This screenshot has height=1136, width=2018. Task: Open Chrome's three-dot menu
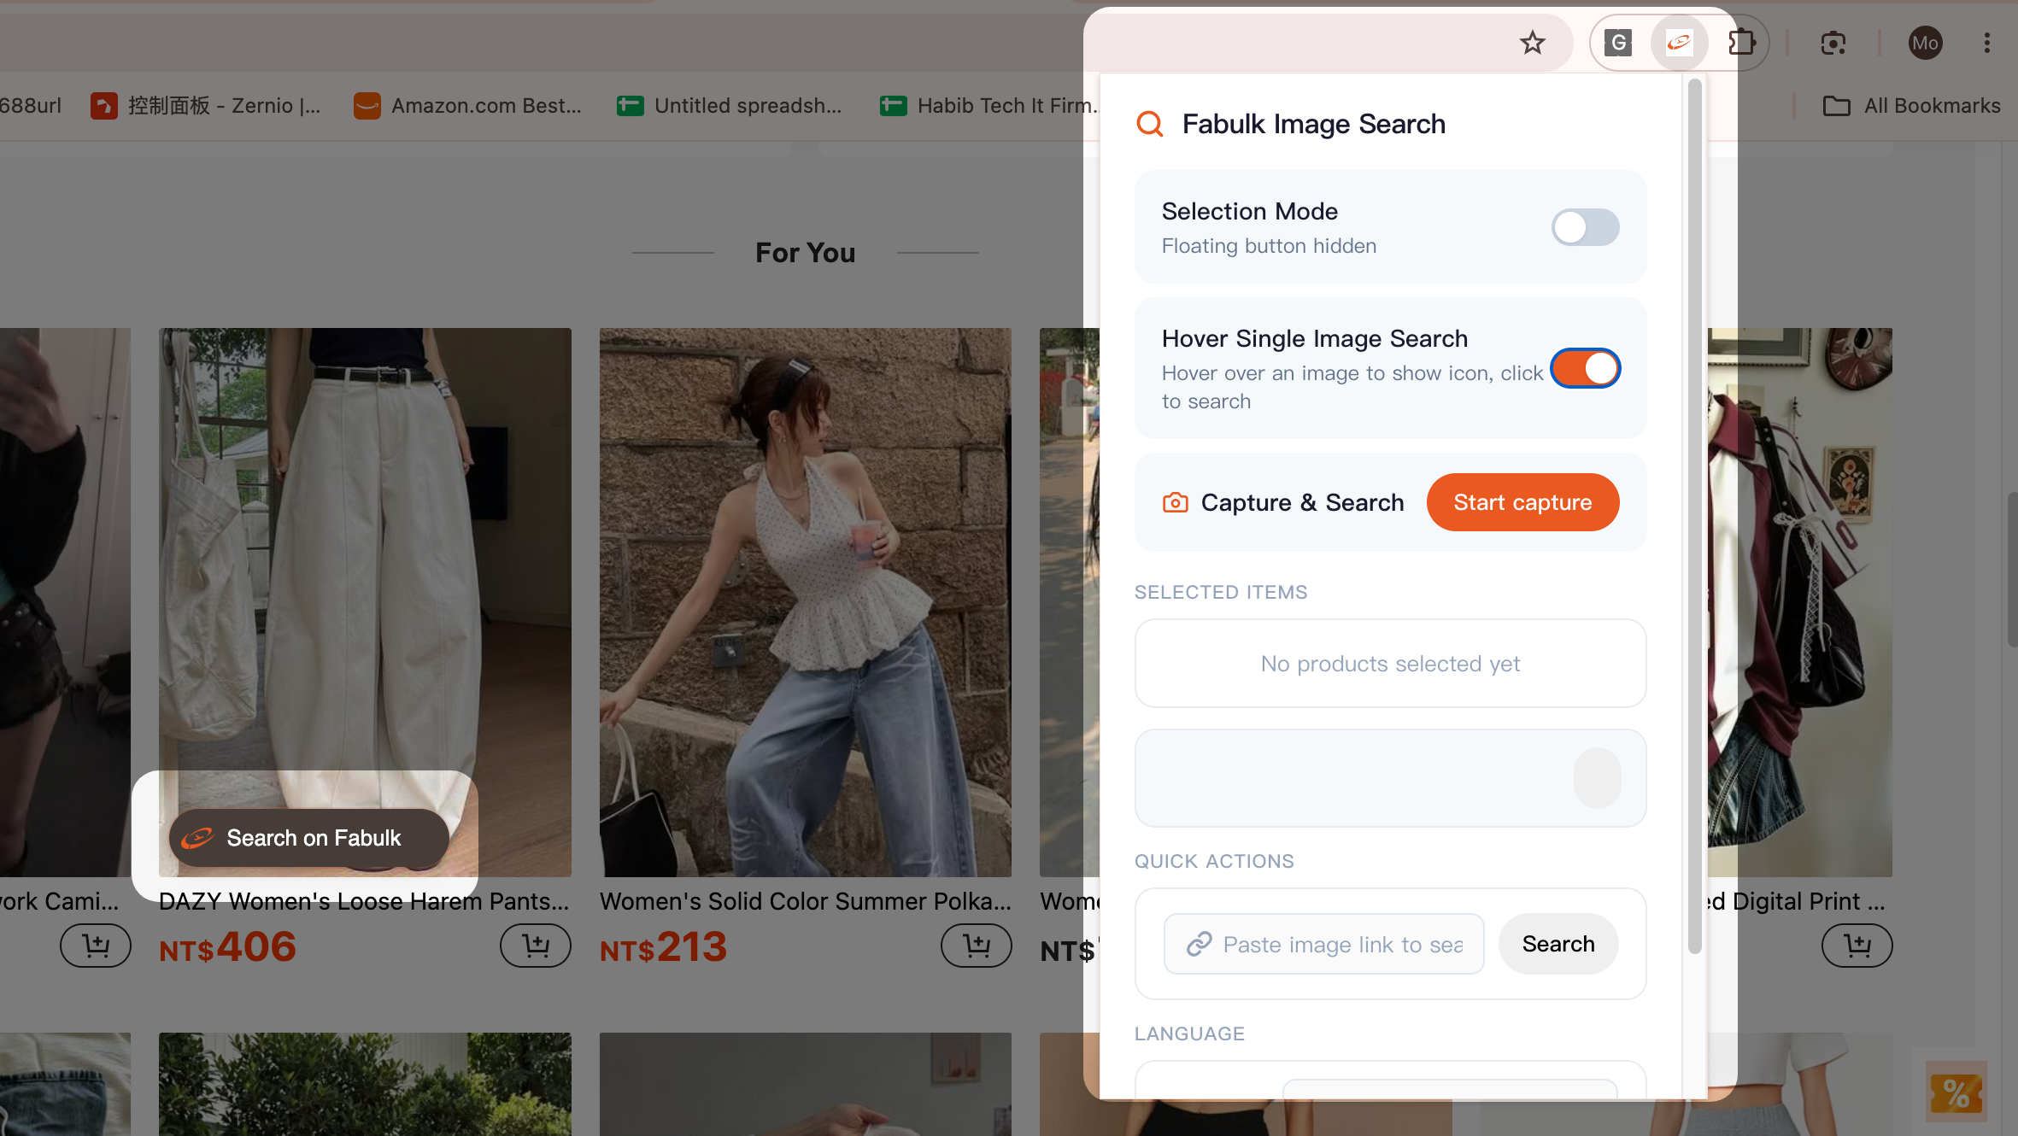[1987, 43]
